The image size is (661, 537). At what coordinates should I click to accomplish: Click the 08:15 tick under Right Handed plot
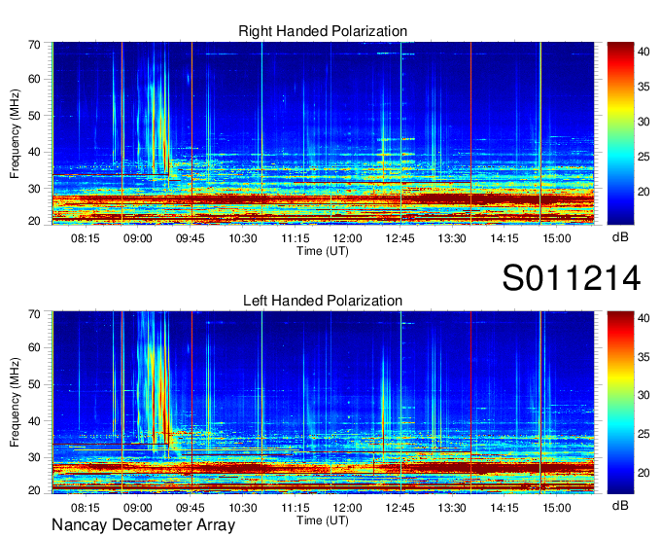pyautogui.click(x=86, y=238)
